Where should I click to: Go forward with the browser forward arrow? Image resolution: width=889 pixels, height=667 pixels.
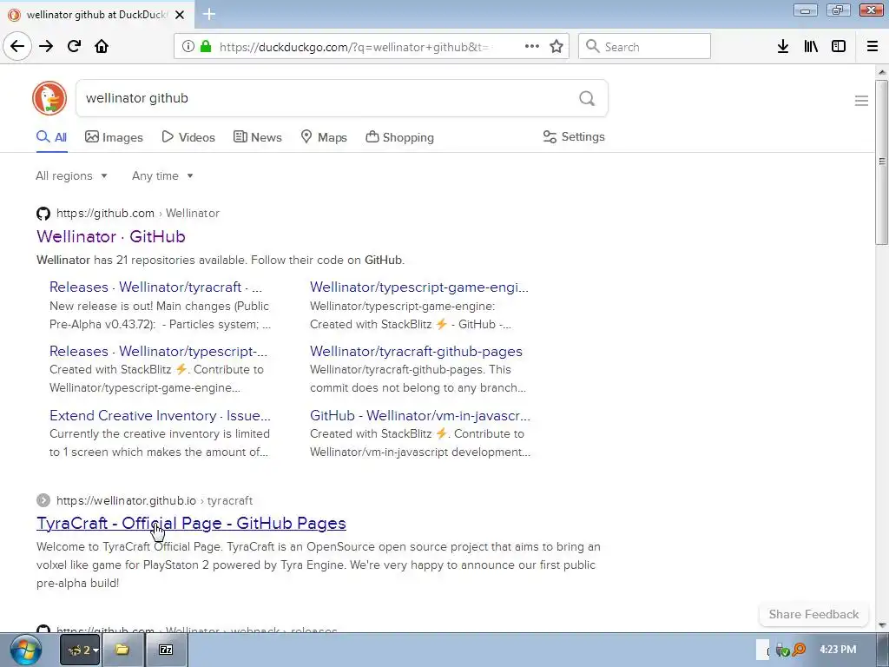(46, 46)
